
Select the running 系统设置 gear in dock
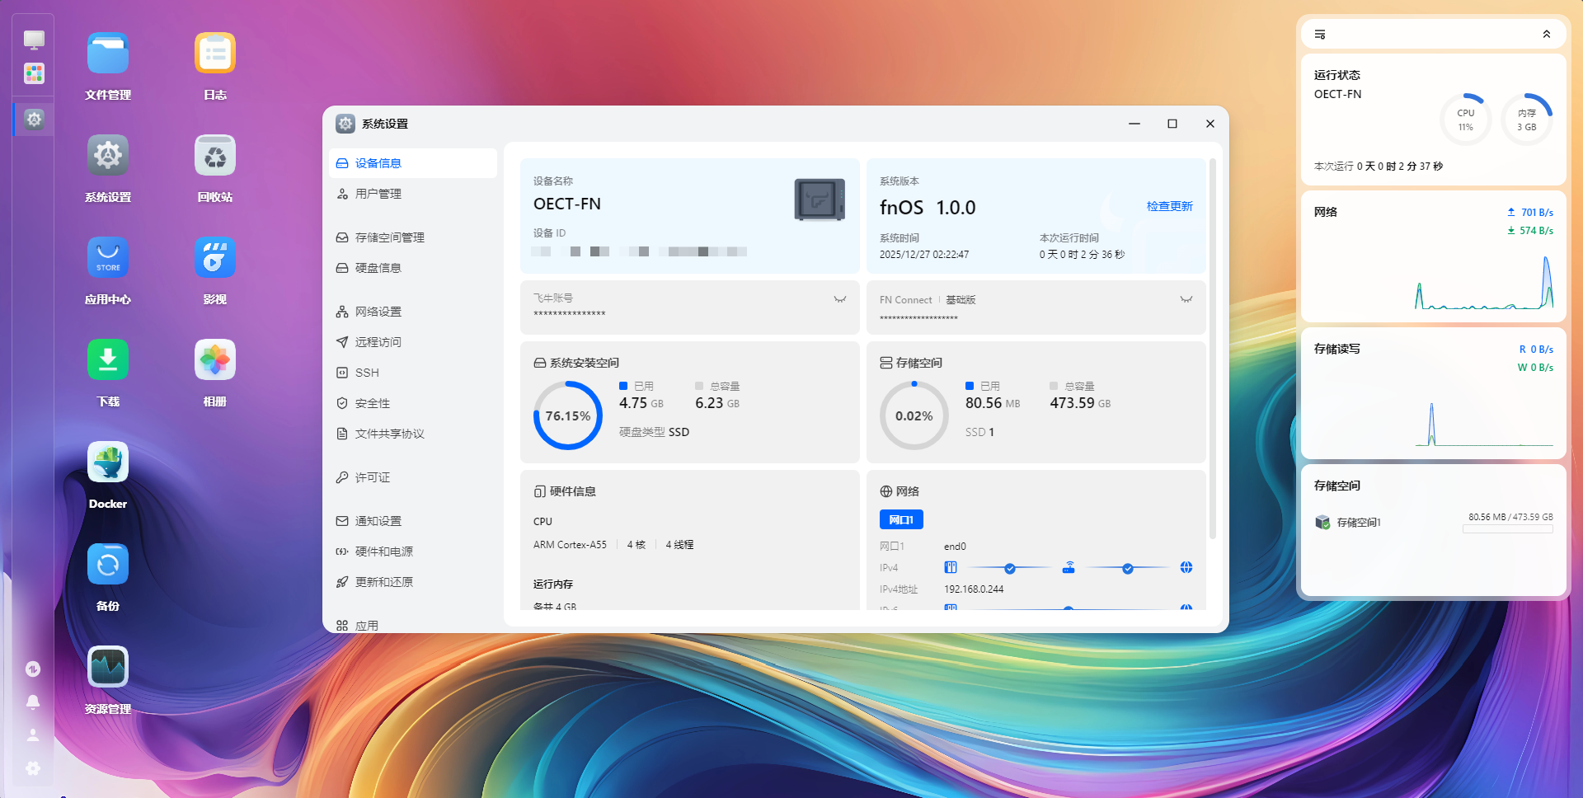tap(34, 120)
